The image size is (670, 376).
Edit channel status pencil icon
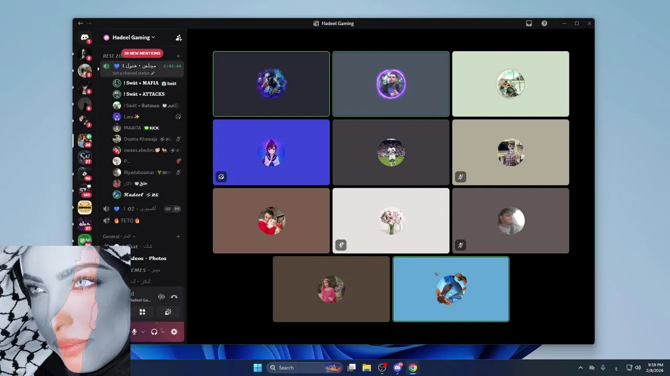(x=153, y=73)
